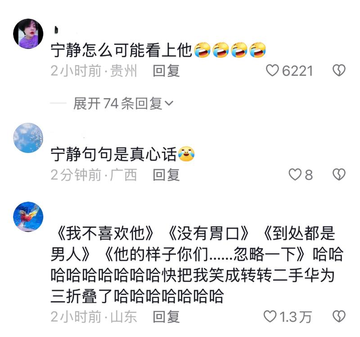
Task: Reply to the 宁静句句是真心话 comment
Action: click(166, 175)
